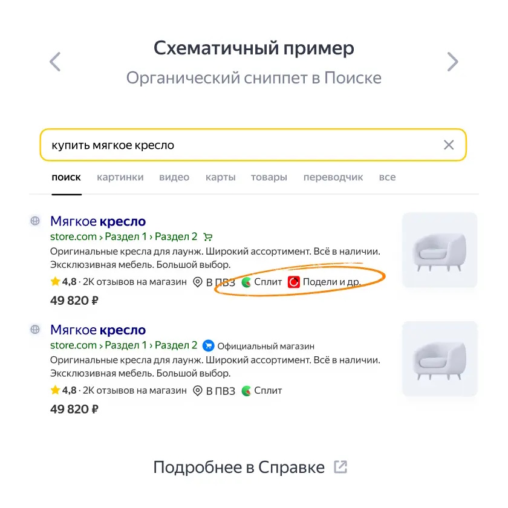508x508 pixels.
Task: Open "Подробнее в Справке" external link
Action: click(x=250, y=467)
